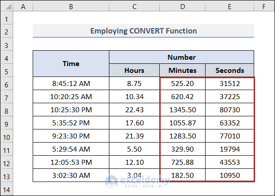Select the cell showing 8:45:12 AM

click(x=71, y=83)
